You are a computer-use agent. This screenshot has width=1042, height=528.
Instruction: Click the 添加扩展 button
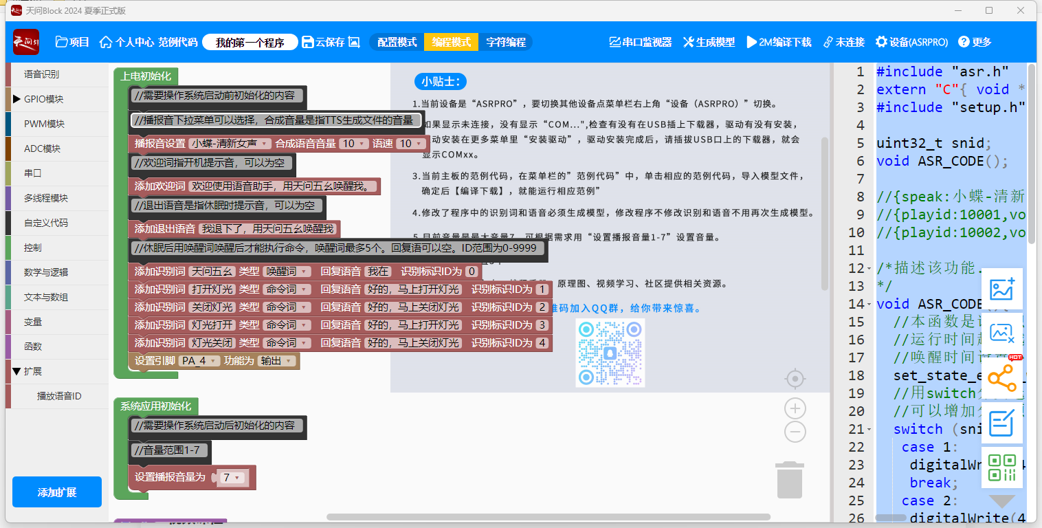click(57, 492)
